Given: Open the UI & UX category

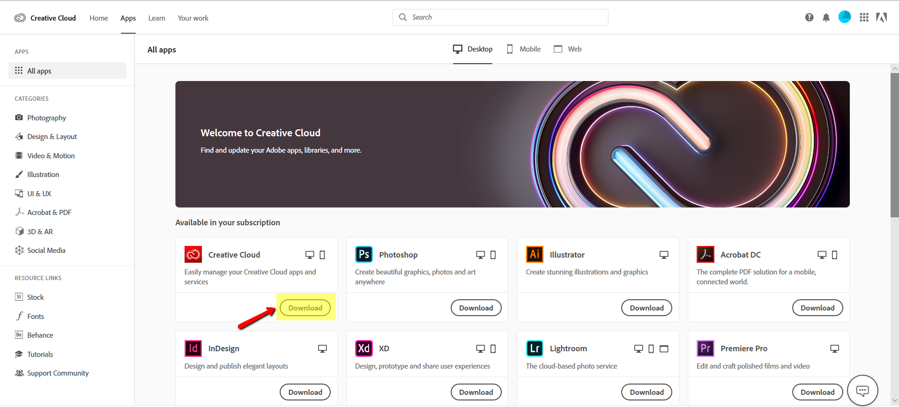Looking at the screenshot, I should coord(33,193).
